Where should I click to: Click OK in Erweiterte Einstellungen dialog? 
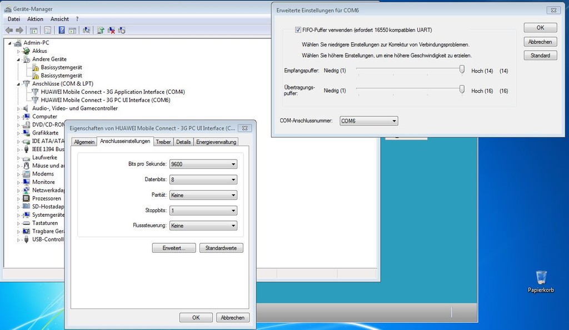tap(540, 28)
